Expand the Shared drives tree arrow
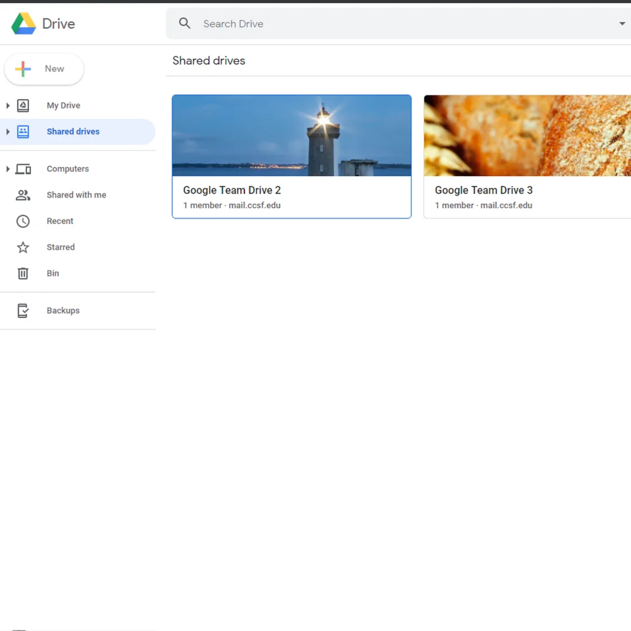The height and width of the screenshot is (631, 631). click(8, 132)
